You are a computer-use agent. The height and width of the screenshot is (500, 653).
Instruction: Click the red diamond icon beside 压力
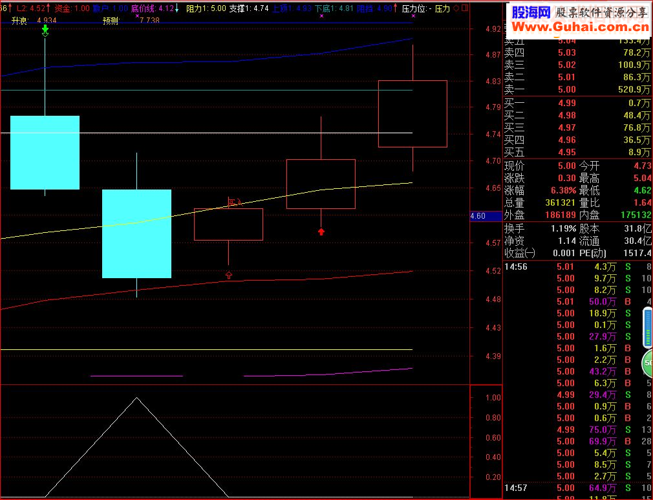click(456, 8)
